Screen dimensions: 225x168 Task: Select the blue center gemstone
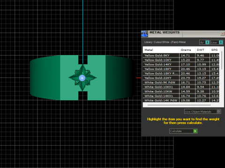click(x=82, y=78)
